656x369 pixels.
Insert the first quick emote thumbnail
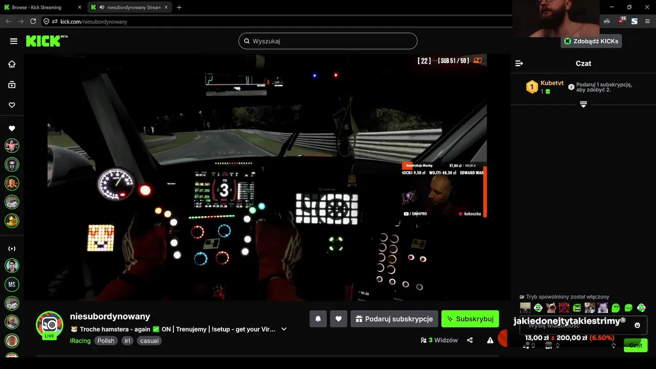pyautogui.click(x=525, y=308)
